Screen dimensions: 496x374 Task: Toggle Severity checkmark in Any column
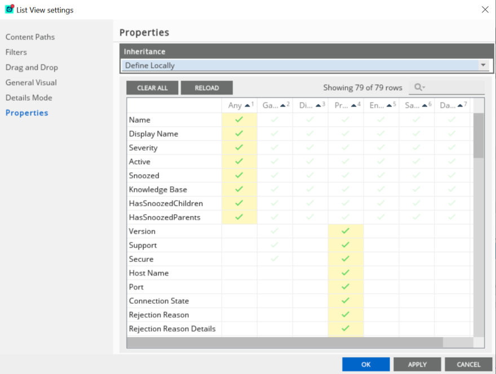(239, 148)
